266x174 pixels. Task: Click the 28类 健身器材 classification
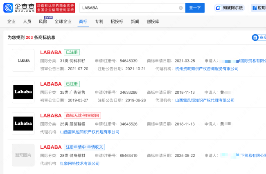(x=72, y=156)
